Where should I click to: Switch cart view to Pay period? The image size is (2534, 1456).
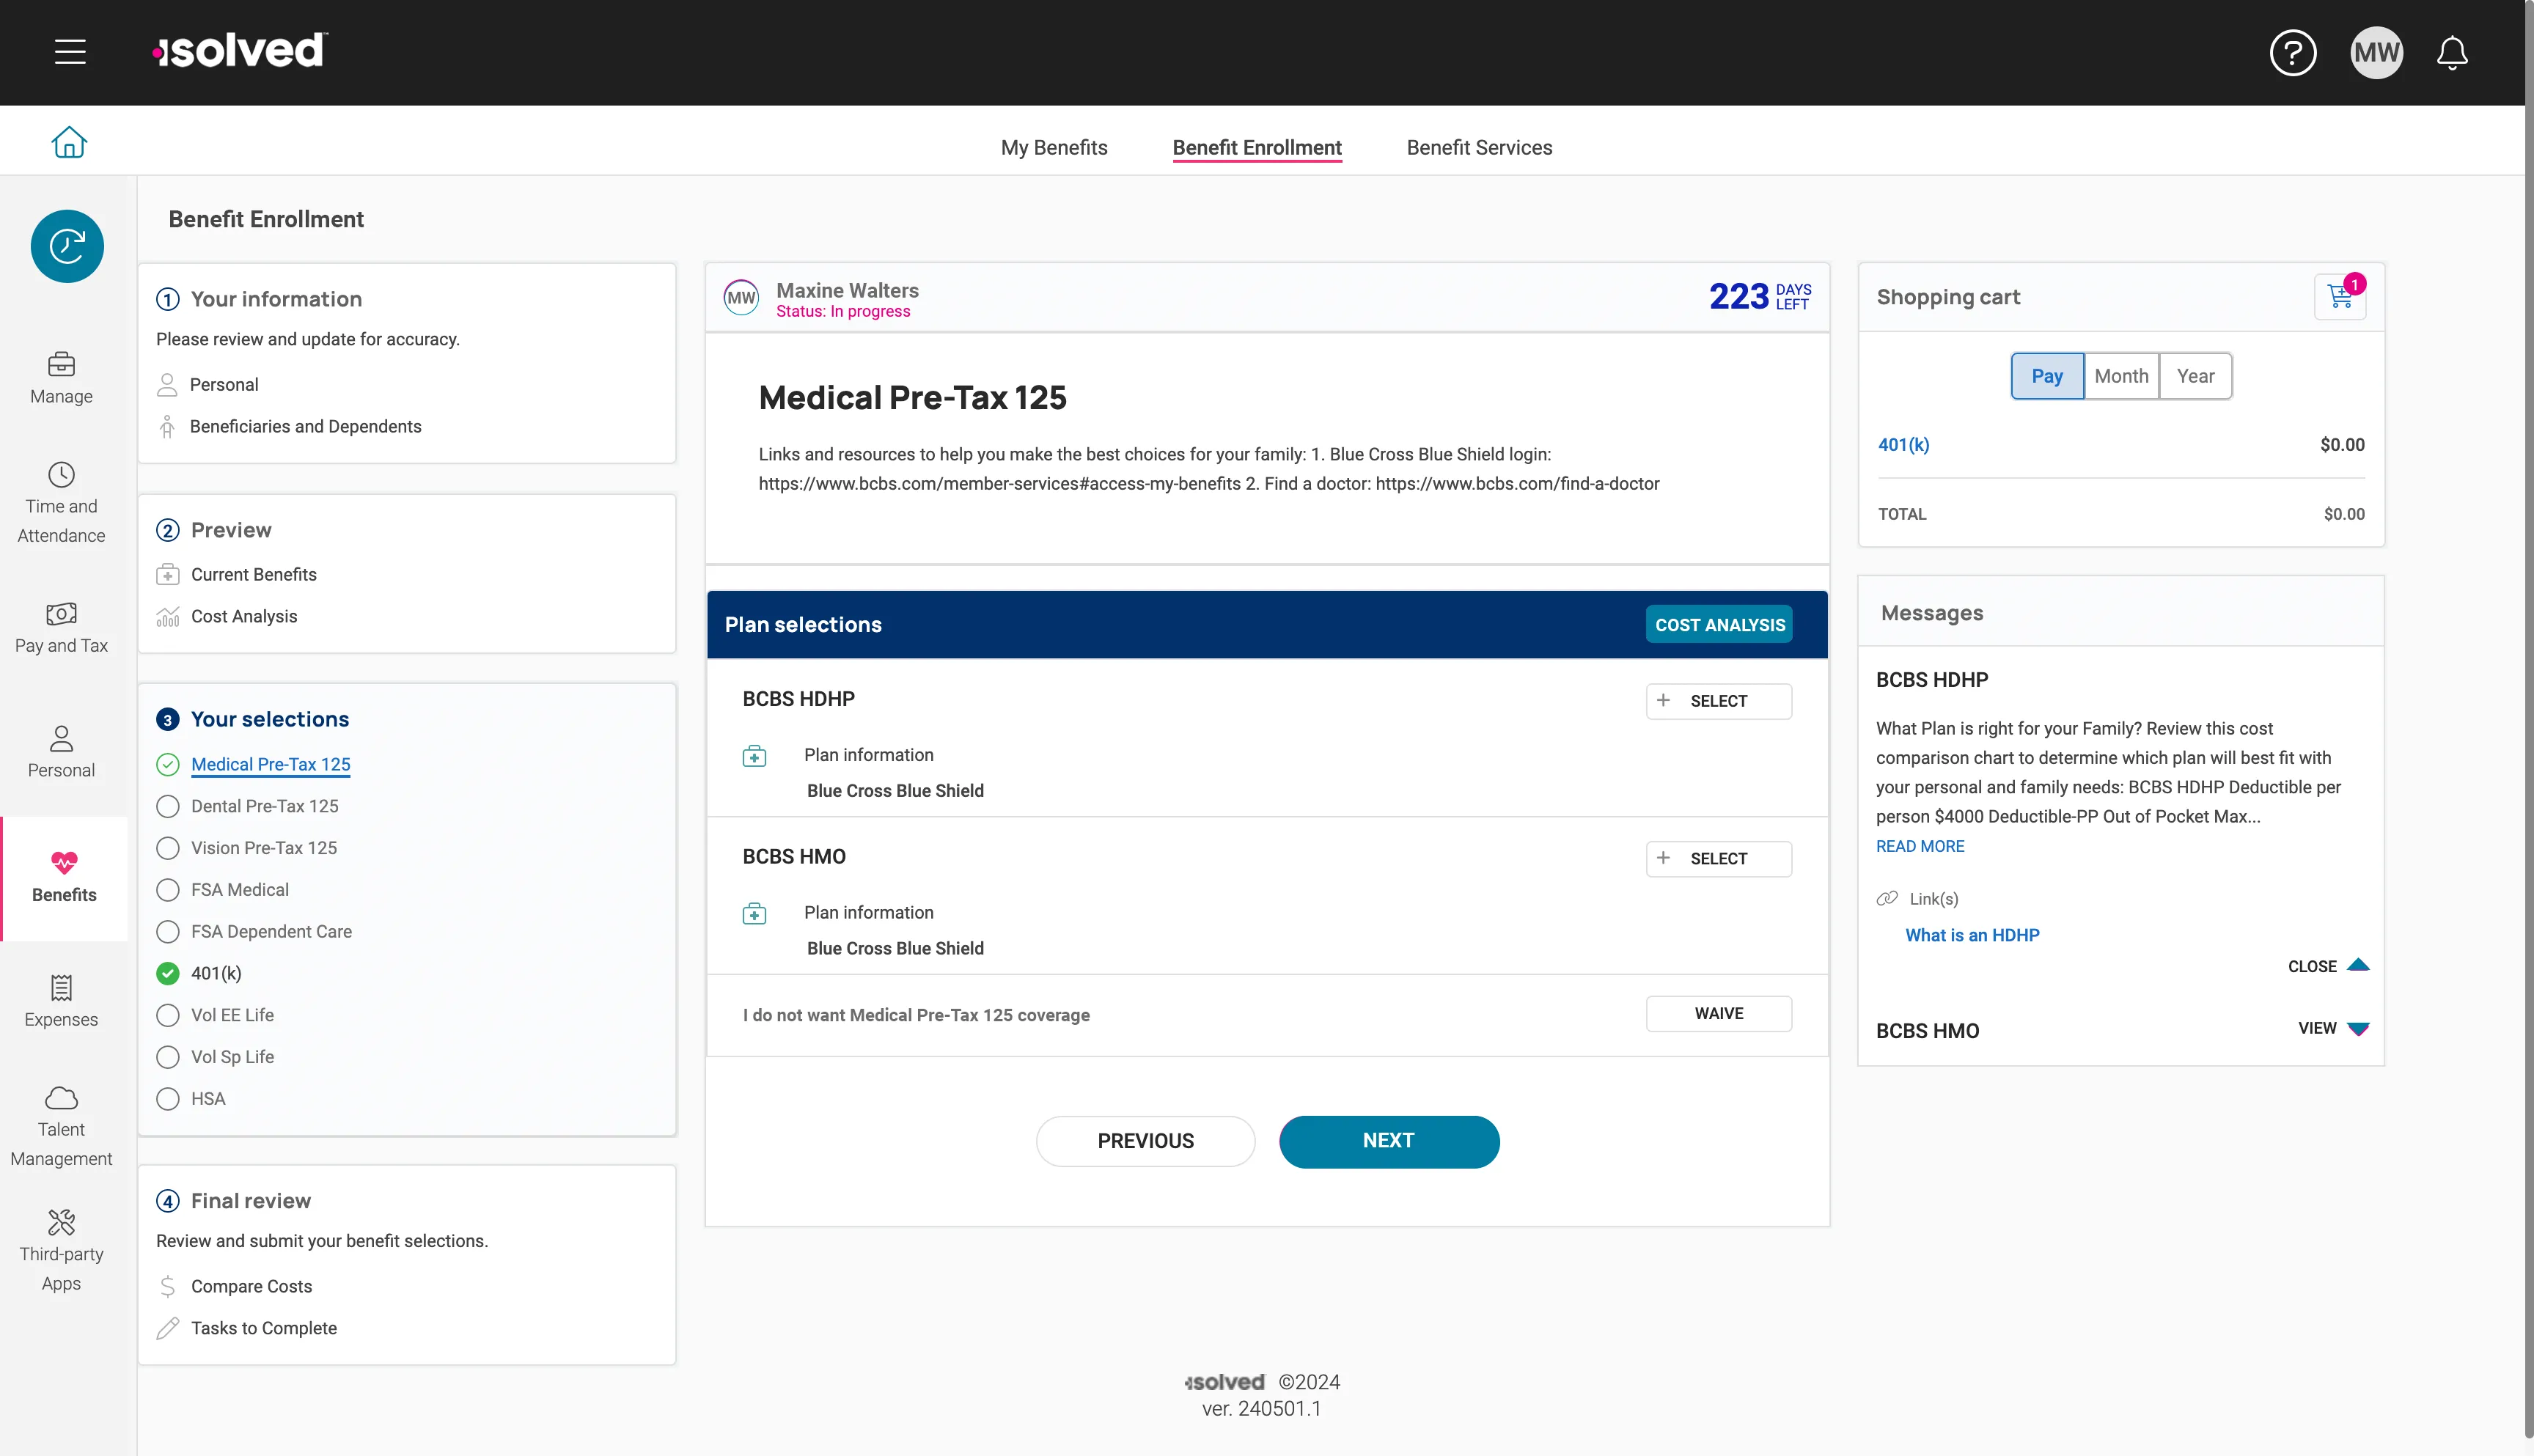(x=2047, y=376)
